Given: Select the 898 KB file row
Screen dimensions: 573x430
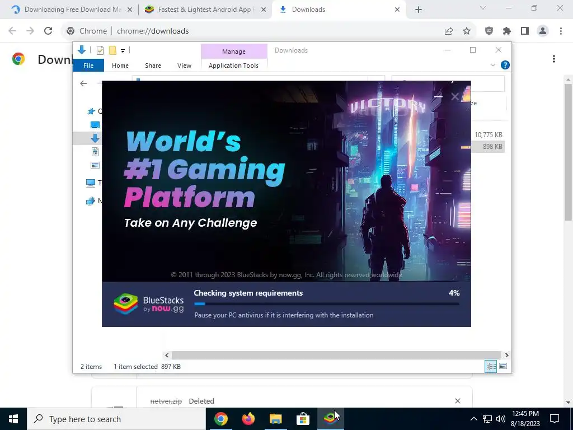Looking at the screenshot, I should point(488,147).
